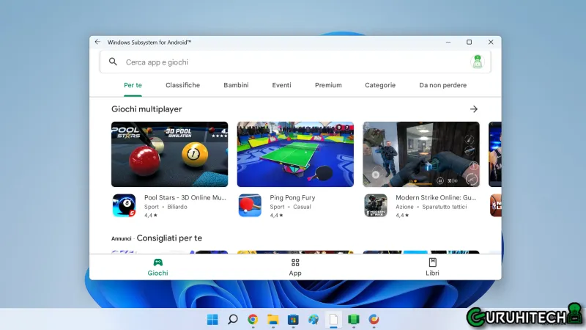Select the Classifiche tab
This screenshot has width=586, height=330.
pyautogui.click(x=182, y=85)
